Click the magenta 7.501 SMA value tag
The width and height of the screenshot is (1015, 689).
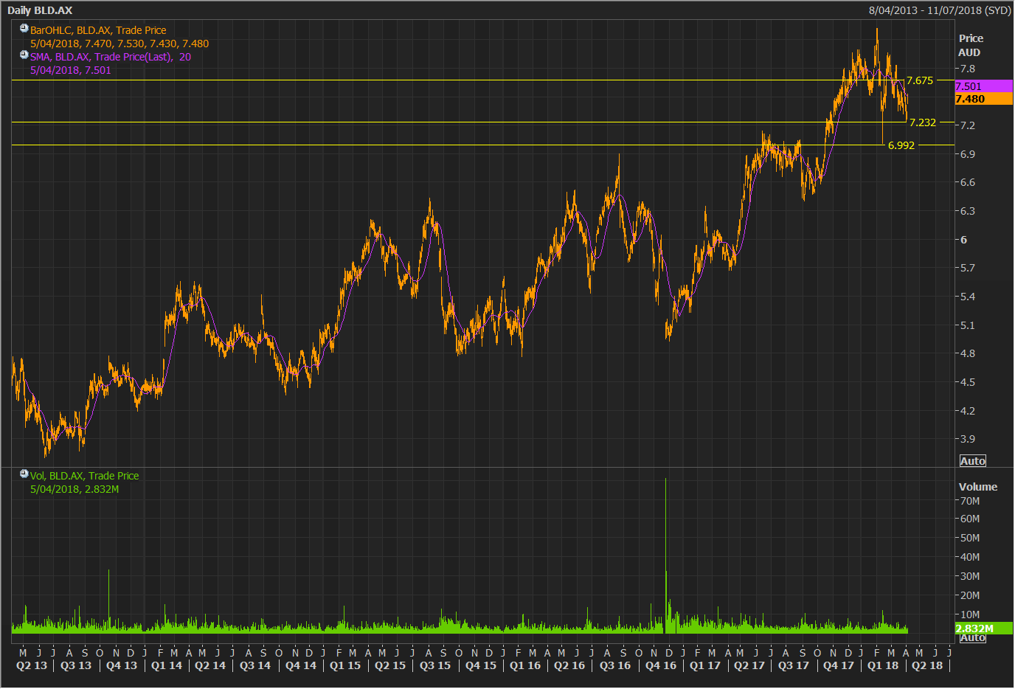[984, 86]
